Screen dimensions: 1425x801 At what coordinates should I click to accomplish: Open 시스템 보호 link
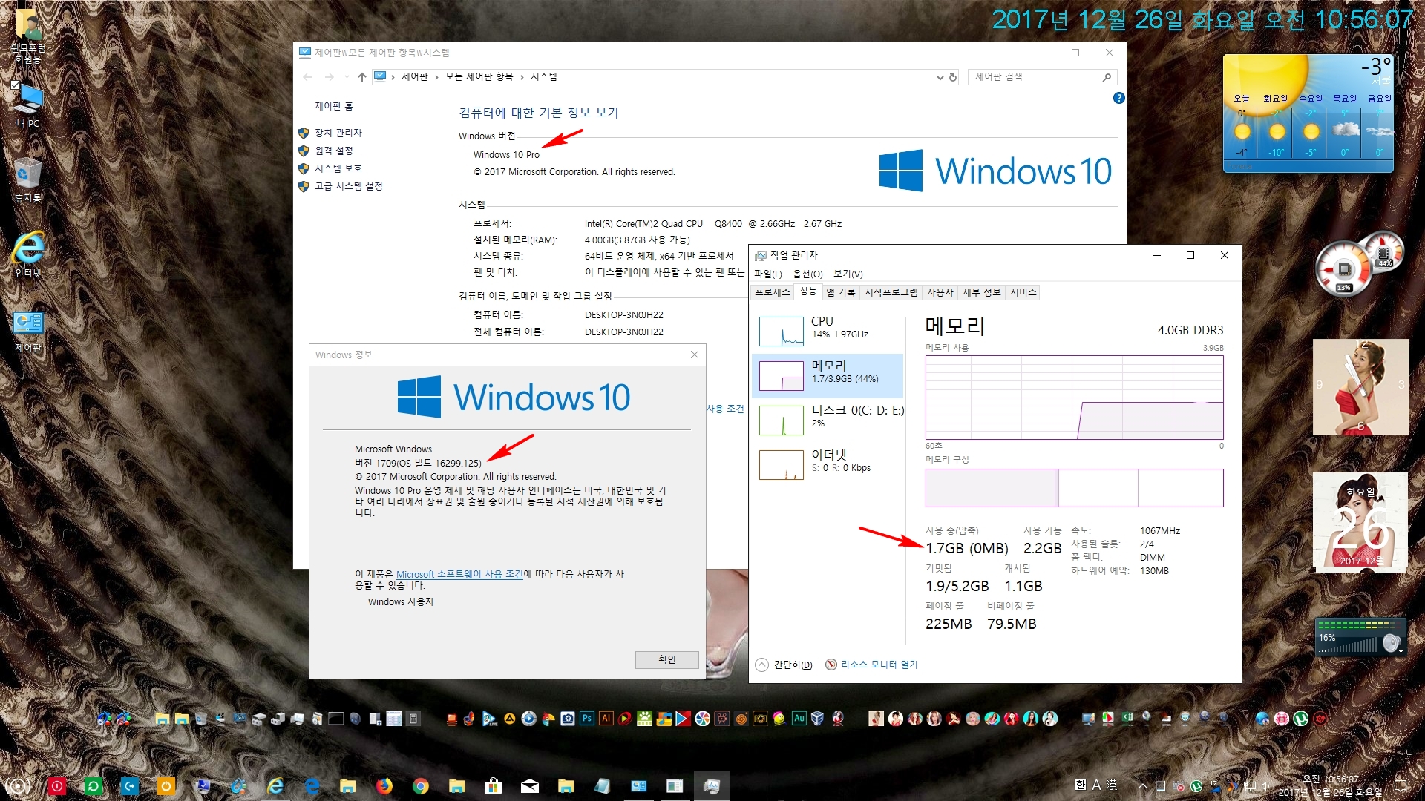click(x=338, y=168)
